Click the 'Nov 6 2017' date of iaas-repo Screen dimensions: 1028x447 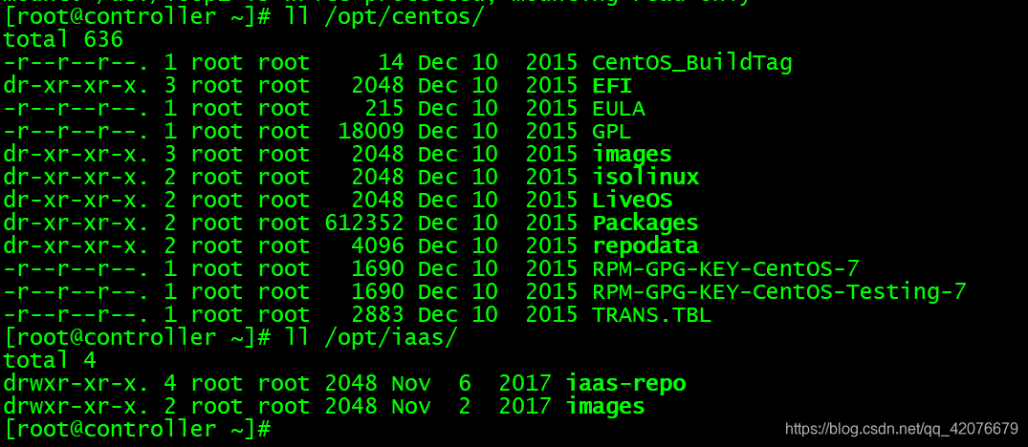(x=471, y=384)
